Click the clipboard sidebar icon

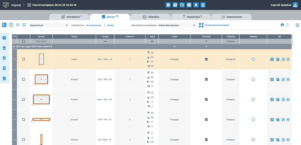click(x=4, y=79)
